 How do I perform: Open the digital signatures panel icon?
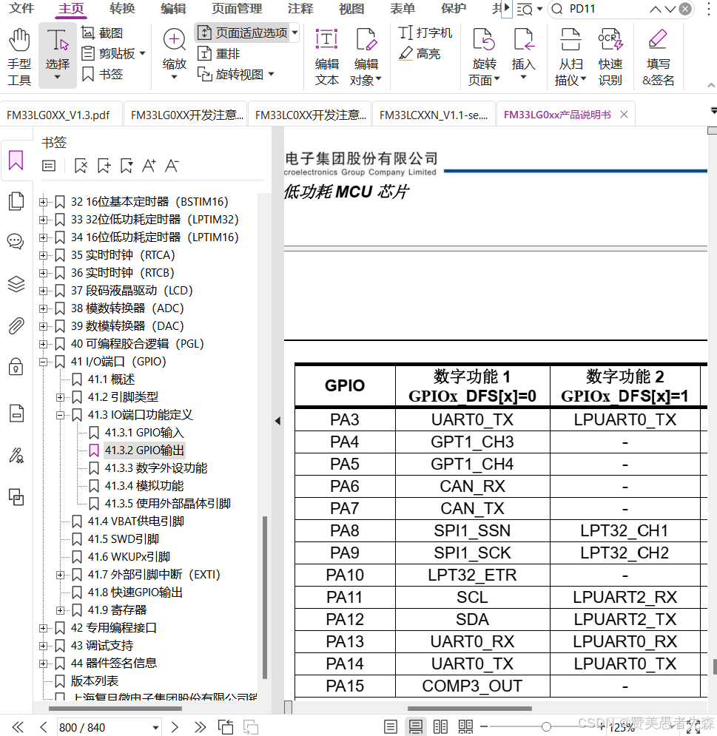pos(16,455)
